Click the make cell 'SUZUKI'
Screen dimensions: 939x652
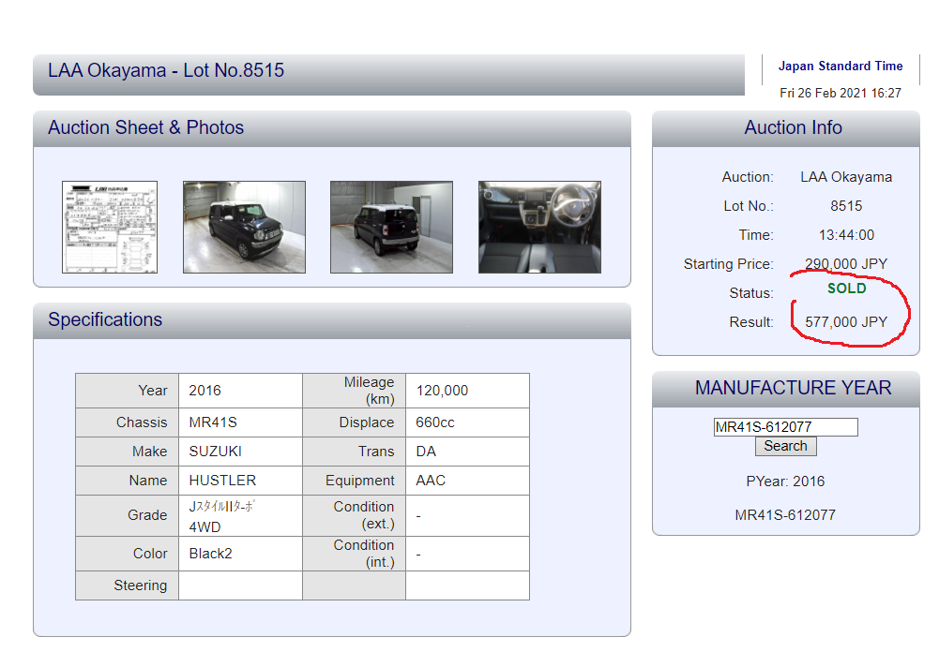240,452
